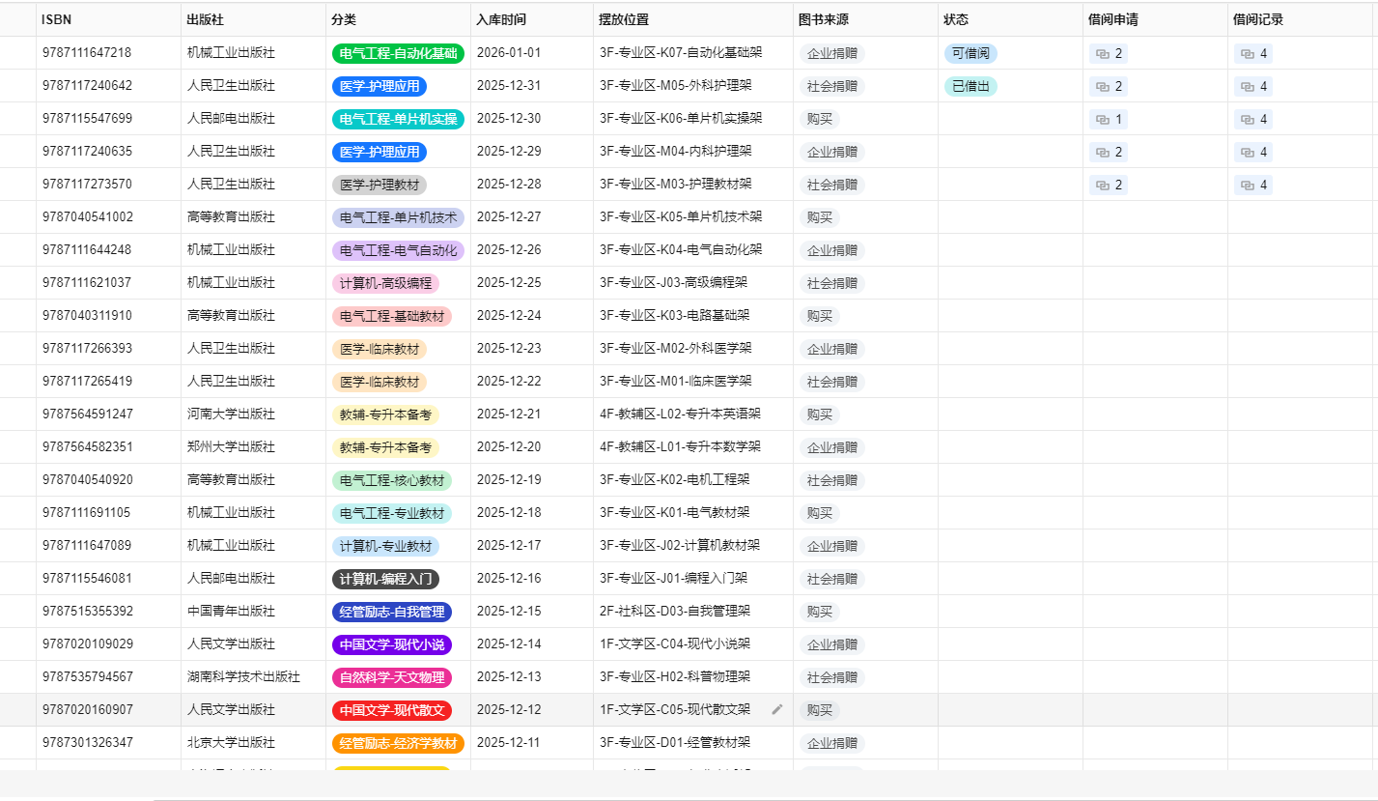Click the 已借出 status badge
The width and height of the screenshot is (1378, 801).
(x=970, y=86)
